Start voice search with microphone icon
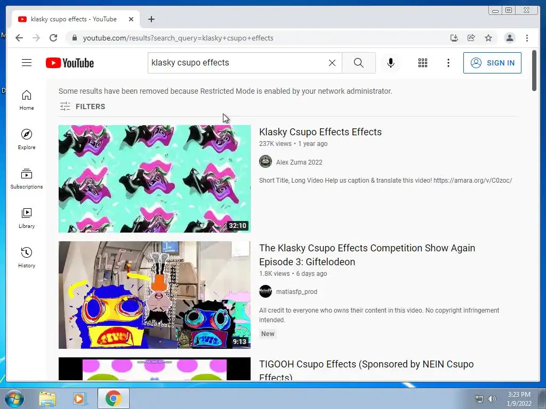Viewport: 546px width, 409px height. pyautogui.click(x=391, y=63)
